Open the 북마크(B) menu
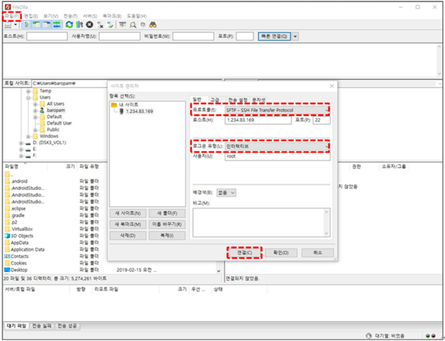445x341 pixels. point(112,16)
